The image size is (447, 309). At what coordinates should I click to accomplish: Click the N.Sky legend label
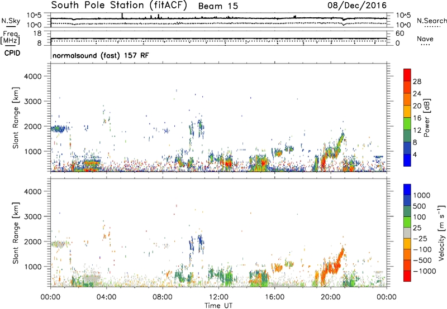click(11, 21)
